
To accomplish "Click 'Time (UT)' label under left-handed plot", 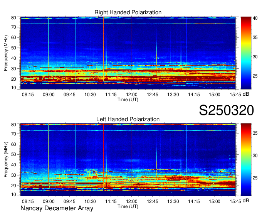I will click(128, 206).
